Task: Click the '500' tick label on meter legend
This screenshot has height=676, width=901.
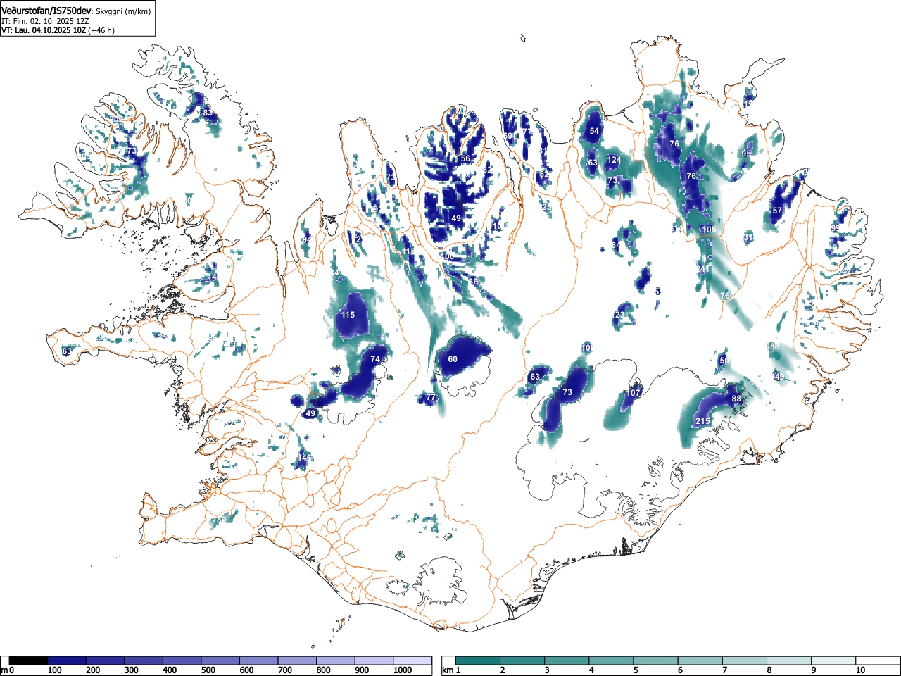Action: 208,670
